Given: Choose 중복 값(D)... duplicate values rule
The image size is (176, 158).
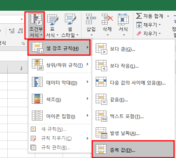Looking at the screenshot, I should [133, 149].
